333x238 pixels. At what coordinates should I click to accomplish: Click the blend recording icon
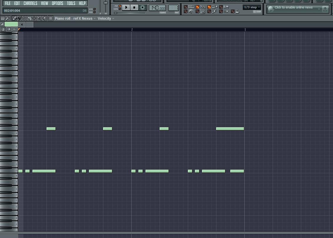215,7
